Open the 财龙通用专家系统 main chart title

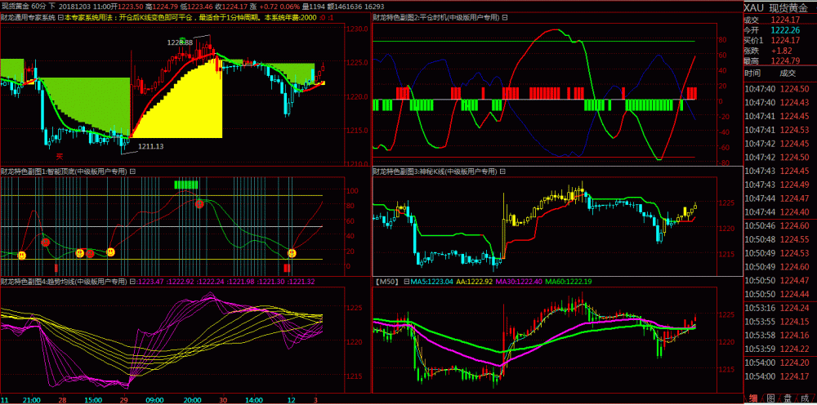coord(28,18)
